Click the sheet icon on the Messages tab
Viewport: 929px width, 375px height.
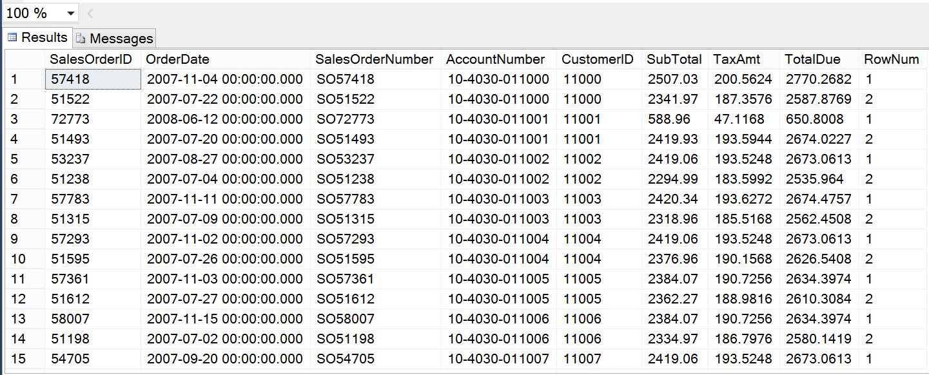click(x=80, y=38)
